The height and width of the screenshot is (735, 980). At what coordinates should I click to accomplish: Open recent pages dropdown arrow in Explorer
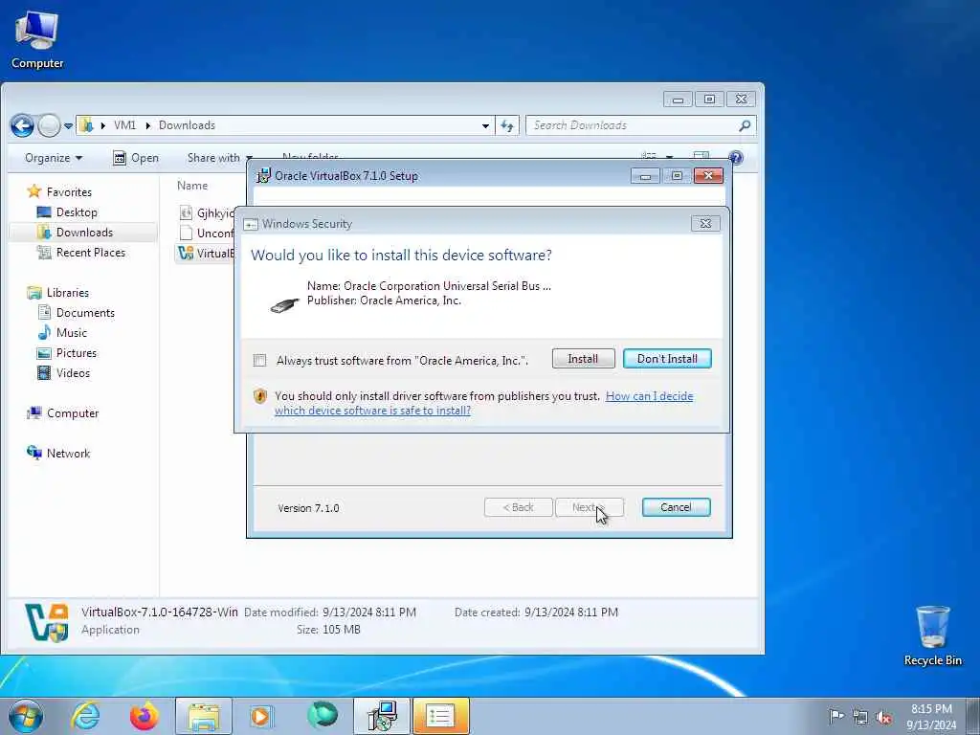(x=68, y=125)
